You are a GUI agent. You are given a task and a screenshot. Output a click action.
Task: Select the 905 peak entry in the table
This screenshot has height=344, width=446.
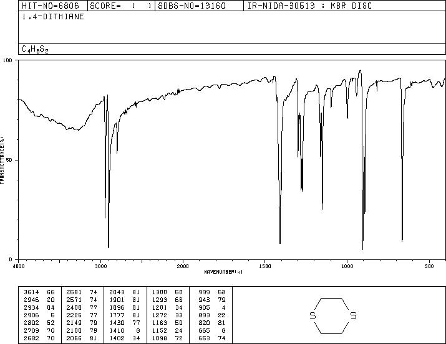pyautogui.click(x=212, y=308)
